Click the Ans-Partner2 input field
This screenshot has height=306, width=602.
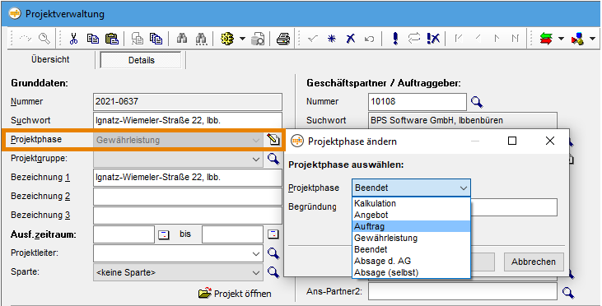463,292
